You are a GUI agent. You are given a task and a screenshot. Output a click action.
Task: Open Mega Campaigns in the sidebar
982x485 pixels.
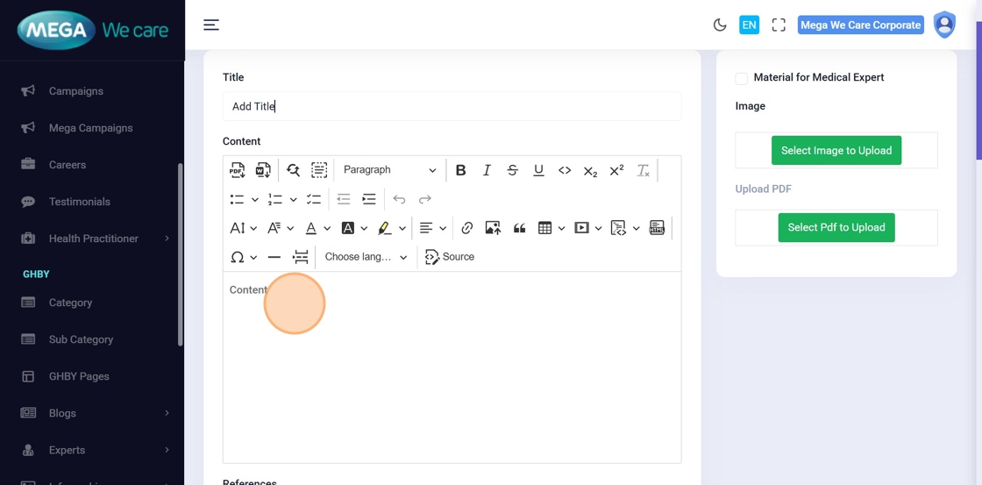[90, 128]
